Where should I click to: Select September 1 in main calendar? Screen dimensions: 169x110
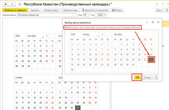23,46
